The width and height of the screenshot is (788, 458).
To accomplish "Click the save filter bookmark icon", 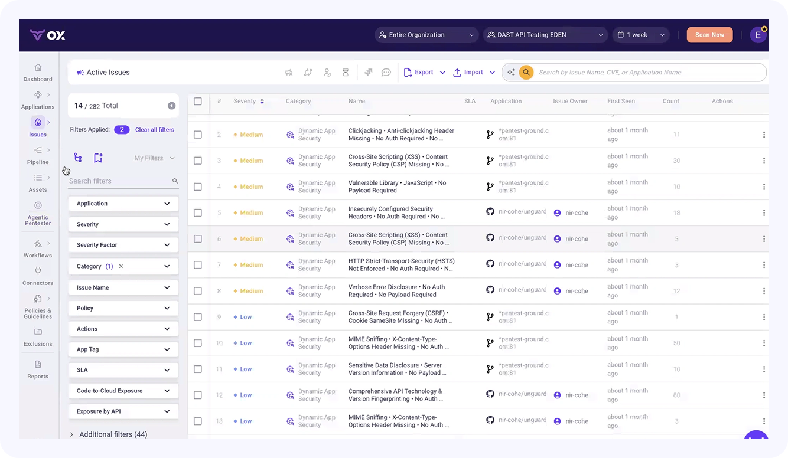I will (x=98, y=158).
